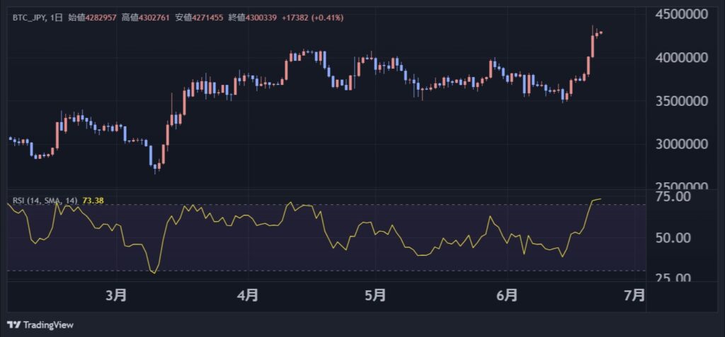Click the high price value 4302761

(154, 18)
